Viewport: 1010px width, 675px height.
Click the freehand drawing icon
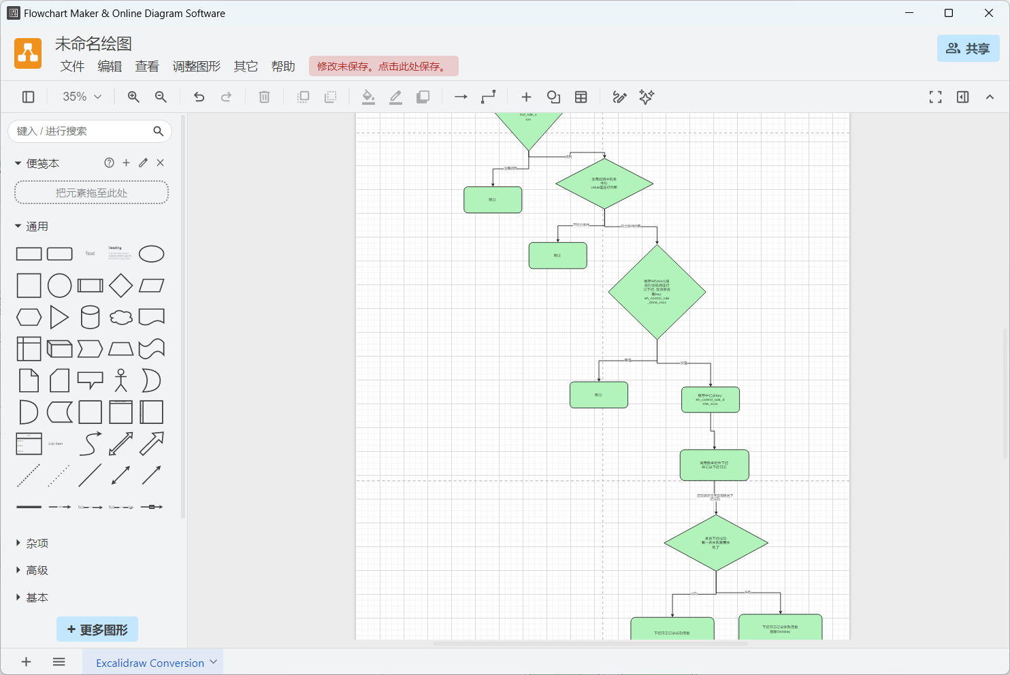coord(619,97)
